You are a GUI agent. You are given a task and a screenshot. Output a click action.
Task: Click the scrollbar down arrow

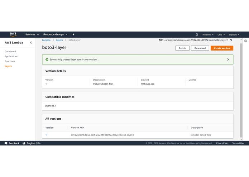pyautogui.click(x=241, y=139)
